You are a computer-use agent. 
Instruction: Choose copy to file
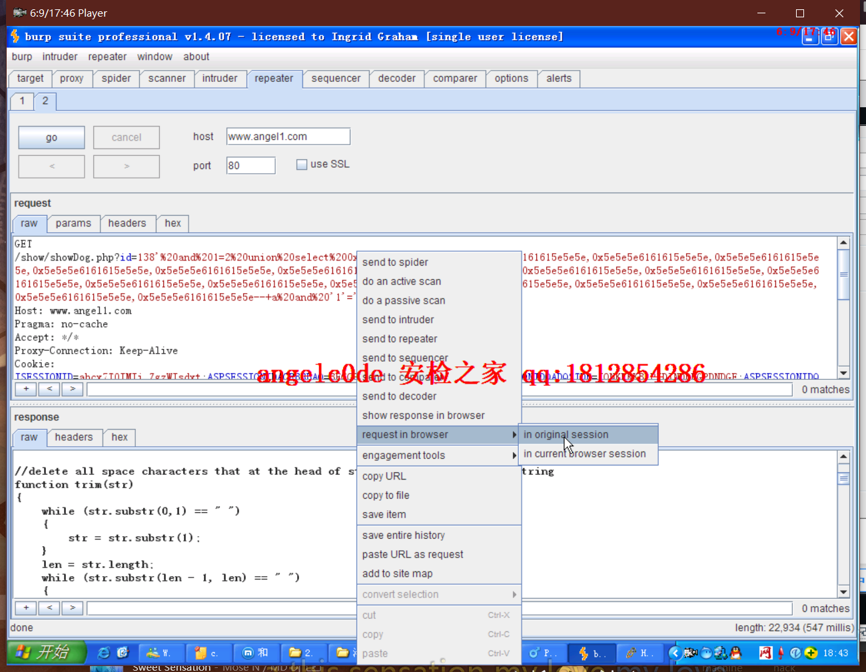439,496
